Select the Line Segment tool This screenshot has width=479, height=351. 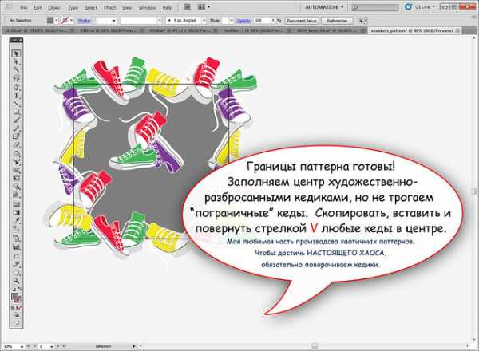pyautogui.click(x=16, y=104)
